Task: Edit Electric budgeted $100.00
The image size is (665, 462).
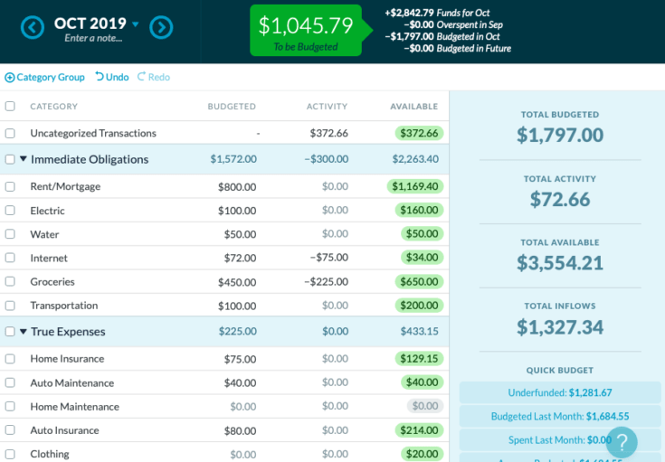Action: click(237, 211)
